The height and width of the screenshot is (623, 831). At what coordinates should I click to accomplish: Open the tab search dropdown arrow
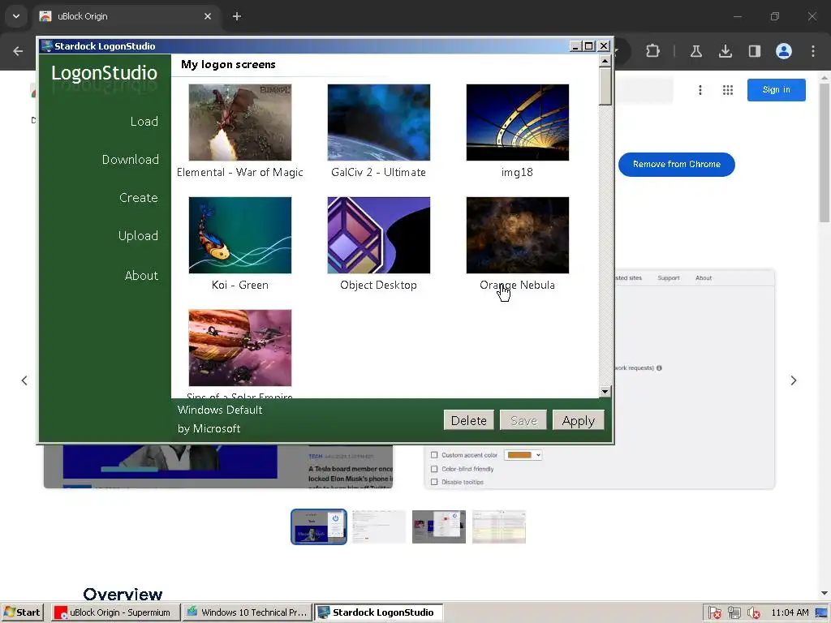(16, 16)
